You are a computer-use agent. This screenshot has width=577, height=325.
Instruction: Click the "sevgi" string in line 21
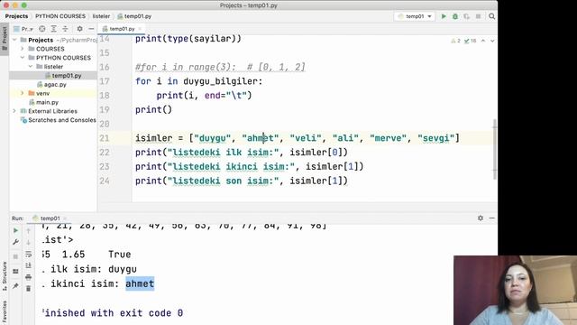(435, 138)
